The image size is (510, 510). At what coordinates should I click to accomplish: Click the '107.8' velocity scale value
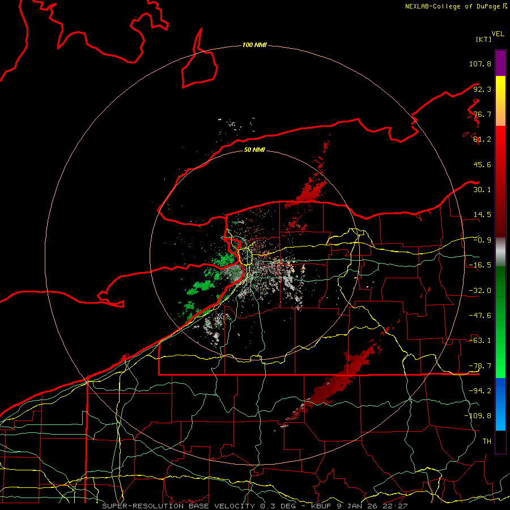click(480, 63)
